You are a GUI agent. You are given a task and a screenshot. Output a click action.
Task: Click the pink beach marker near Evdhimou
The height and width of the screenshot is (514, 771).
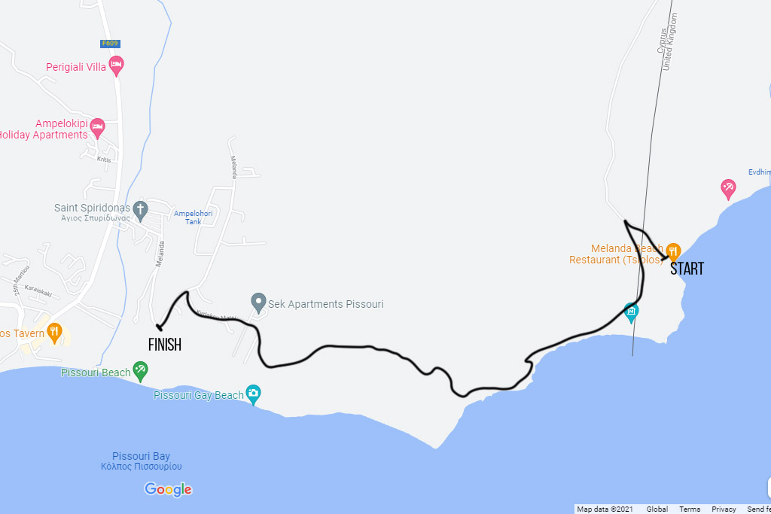pos(728,189)
